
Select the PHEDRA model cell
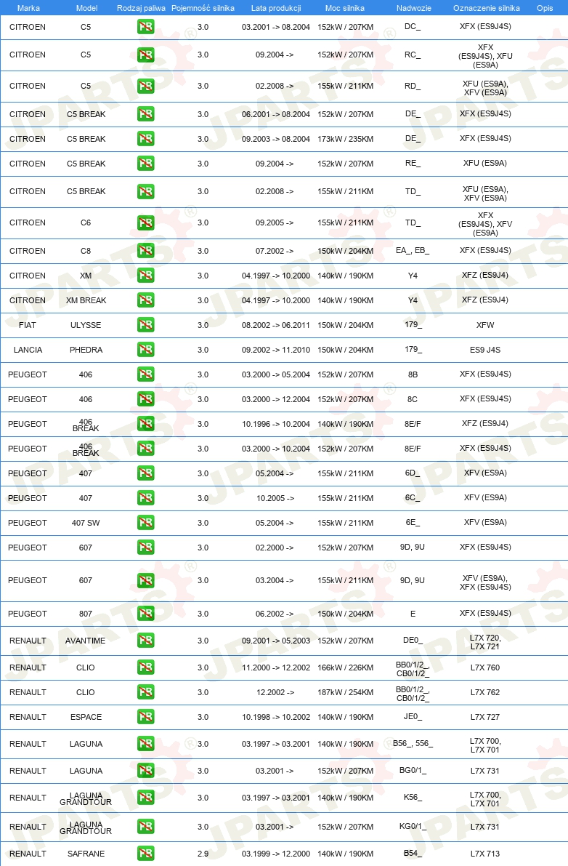tap(86, 350)
